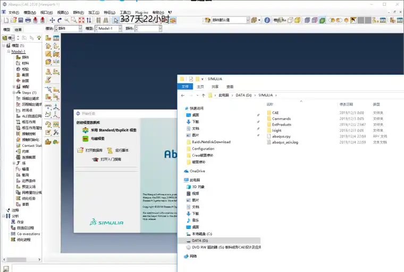Select the Isight folder in Explorer
This screenshot has height=272, width=404.
point(274,130)
